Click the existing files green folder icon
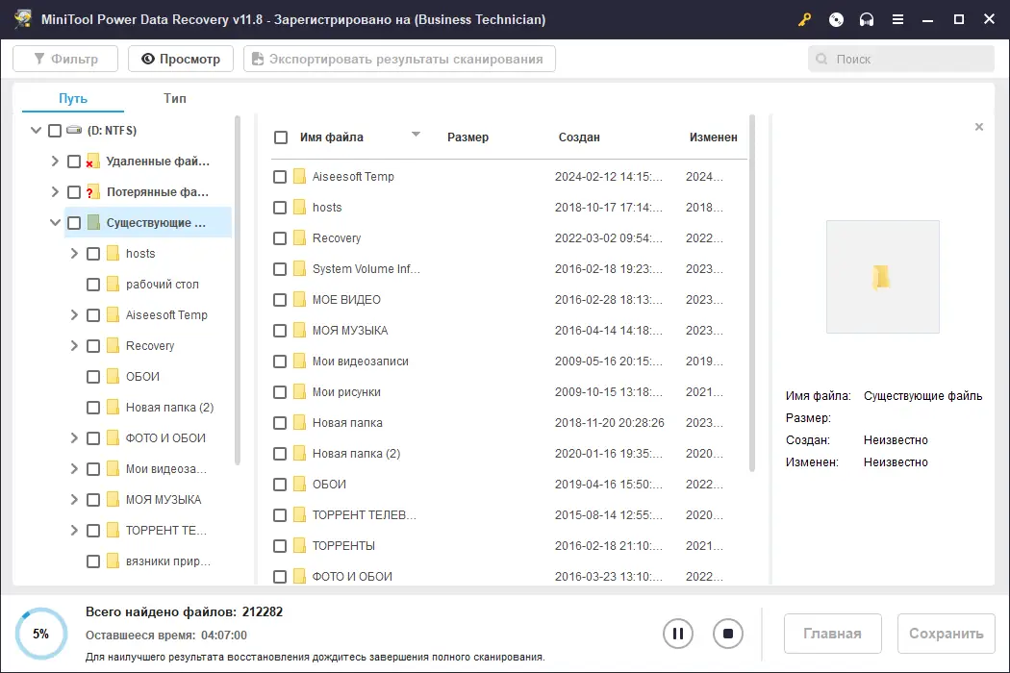This screenshot has width=1010, height=673. click(93, 223)
